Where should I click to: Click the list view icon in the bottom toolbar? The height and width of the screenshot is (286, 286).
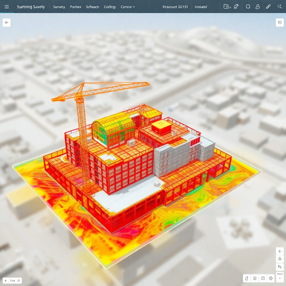(255, 278)
